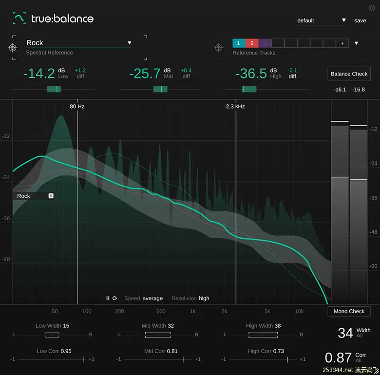
Task: Click the true:balance logo icon
Action: (x=19, y=18)
